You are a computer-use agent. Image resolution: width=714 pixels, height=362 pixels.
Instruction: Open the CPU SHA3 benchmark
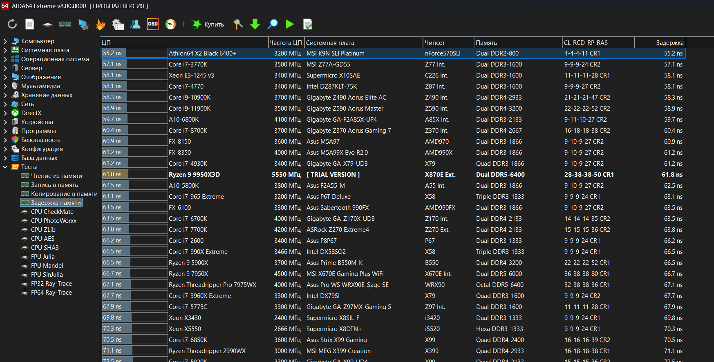pos(45,248)
